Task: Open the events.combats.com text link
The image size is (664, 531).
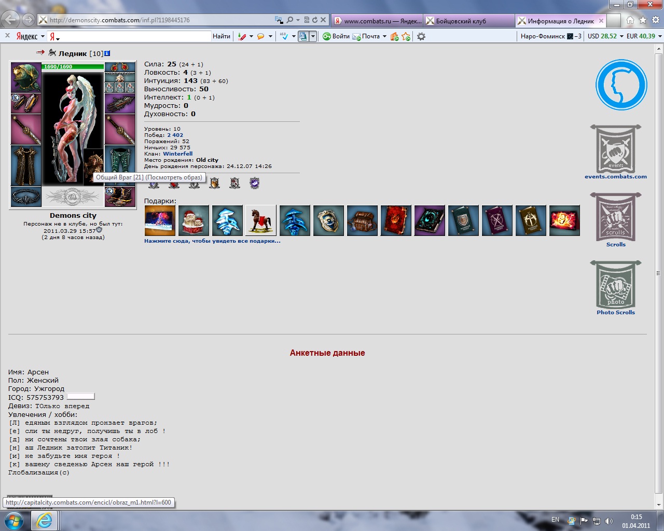Action: [616, 176]
